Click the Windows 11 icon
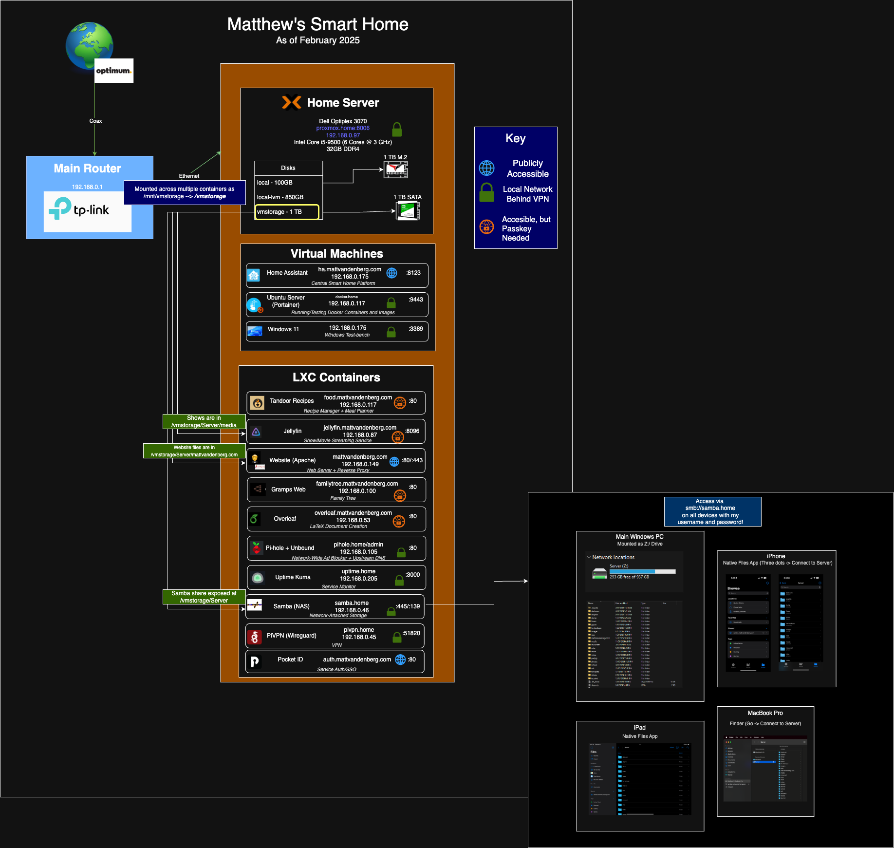The image size is (894, 848). (255, 331)
